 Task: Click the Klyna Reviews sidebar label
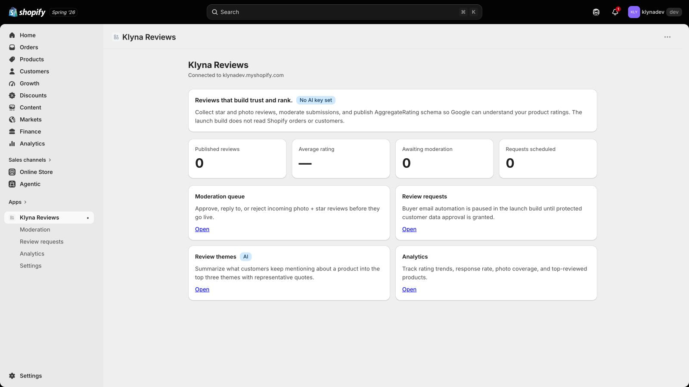point(40,218)
